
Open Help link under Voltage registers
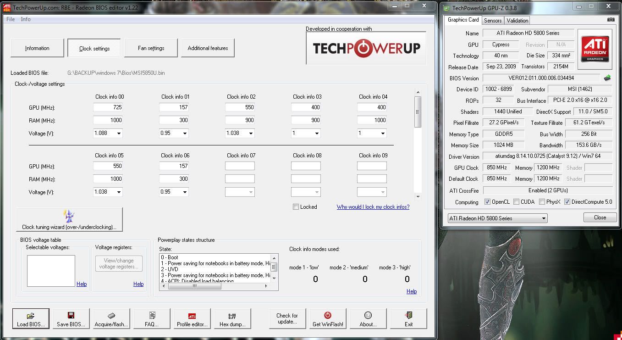tap(138, 284)
